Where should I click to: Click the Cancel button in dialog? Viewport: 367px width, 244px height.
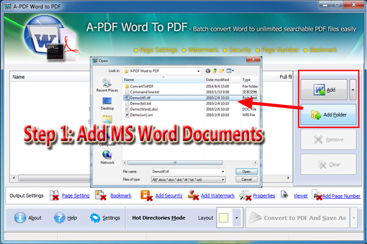[247, 179]
